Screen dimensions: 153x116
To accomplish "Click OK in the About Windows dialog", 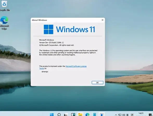I will (98, 83).
